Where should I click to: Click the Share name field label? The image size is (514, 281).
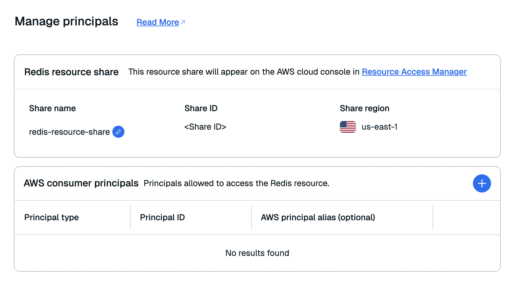click(x=52, y=108)
